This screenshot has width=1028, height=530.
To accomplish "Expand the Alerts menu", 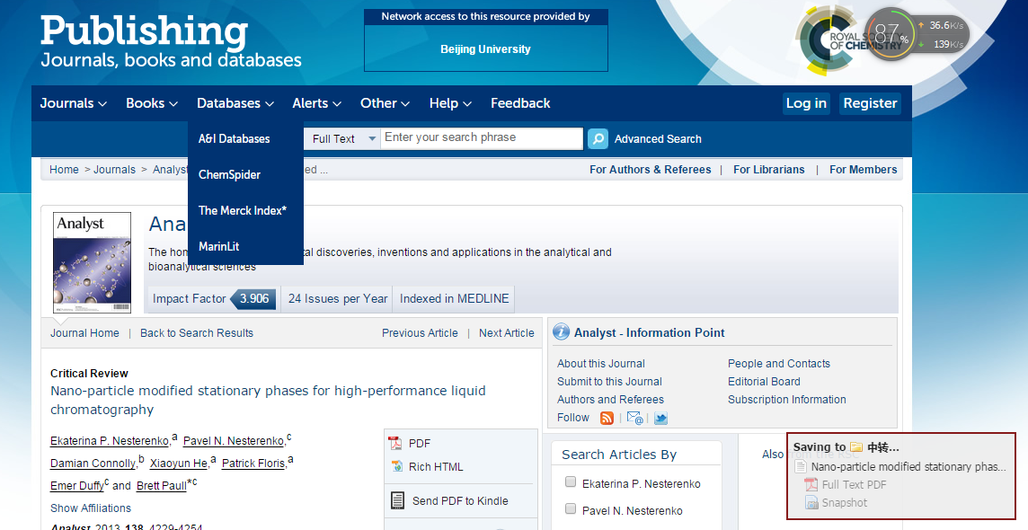I will (x=316, y=102).
